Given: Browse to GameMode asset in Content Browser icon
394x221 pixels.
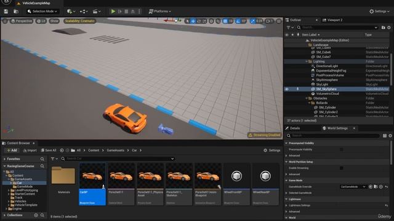Looking at the screenshot, I should click(376, 187).
